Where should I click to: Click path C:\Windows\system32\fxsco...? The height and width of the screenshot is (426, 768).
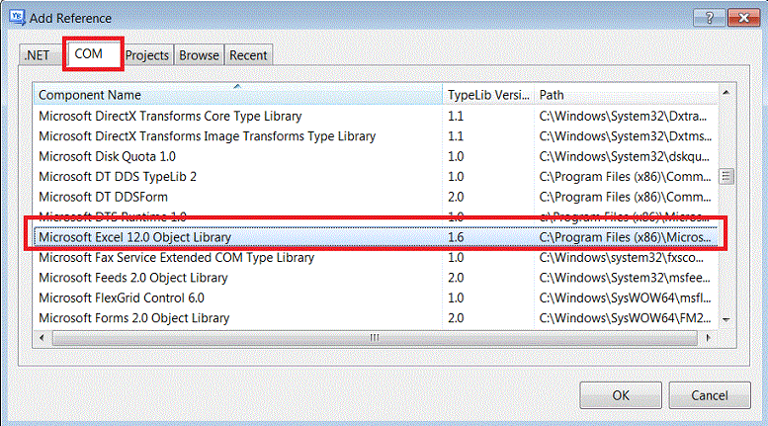[x=621, y=258]
